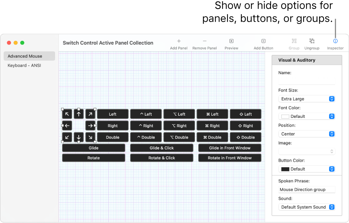This screenshot has height=223, width=349.
Task: Open the Image dropdown
Action: 307,152
